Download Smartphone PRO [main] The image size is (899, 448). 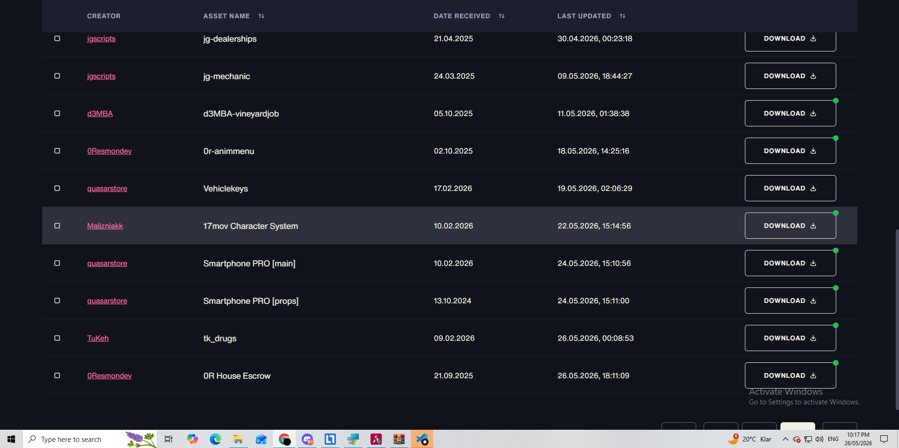pyautogui.click(x=790, y=263)
